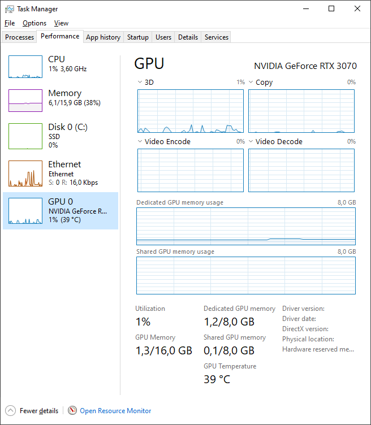Select the CPU usage mini graph
Viewport: 371px width, 425px height.
point(25,67)
